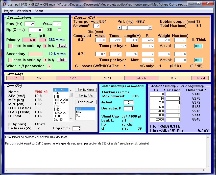Select M6x lamination material

pos(85,112)
